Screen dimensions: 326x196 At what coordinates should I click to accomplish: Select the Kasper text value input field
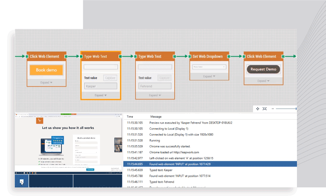[100, 86]
